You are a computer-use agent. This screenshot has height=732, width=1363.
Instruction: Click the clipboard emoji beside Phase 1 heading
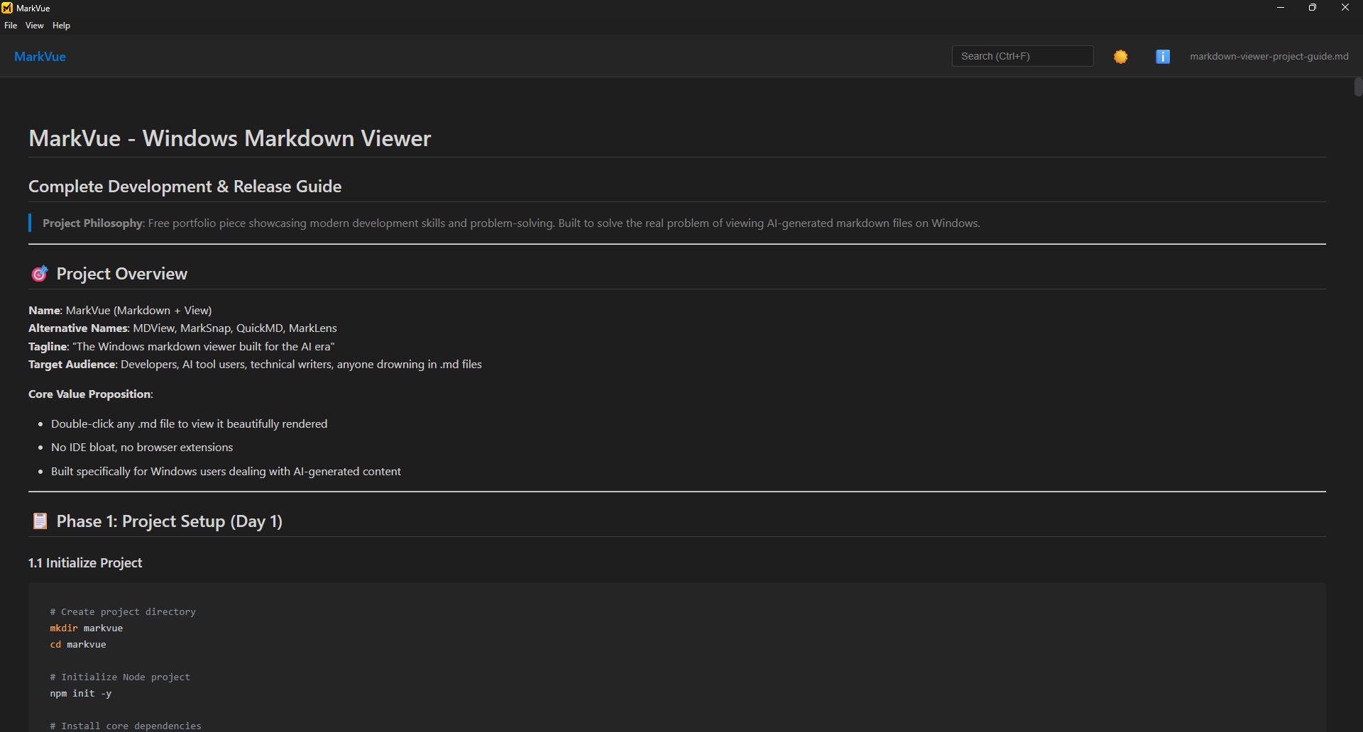pyautogui.click(x=40, y=521)
